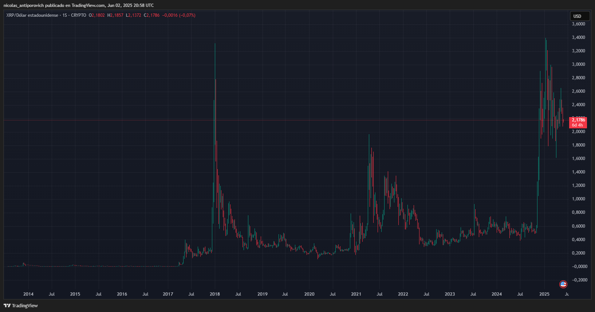Click the low value L2,1372

coord(134,15)
